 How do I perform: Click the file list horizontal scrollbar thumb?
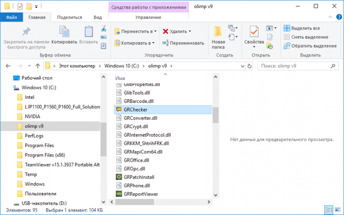(135, 202)
